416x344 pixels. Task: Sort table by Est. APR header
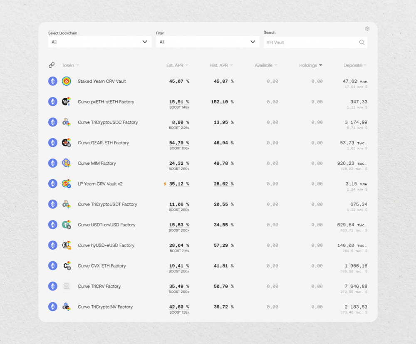coord(177,65)
